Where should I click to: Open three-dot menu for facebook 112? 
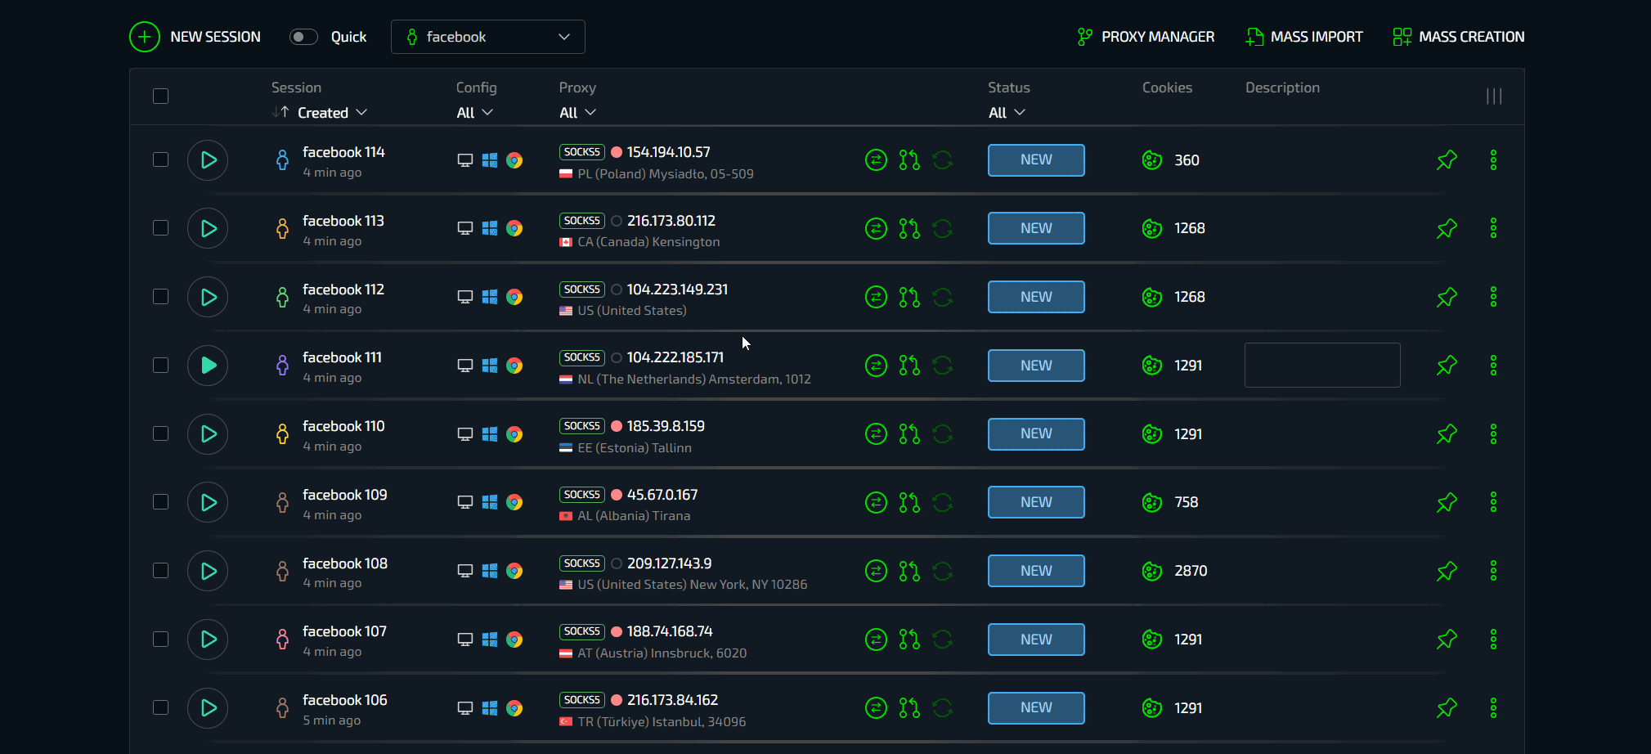click(x=1493, y=297)
